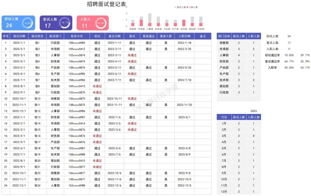The width and height of the screenshot is (311, 196).
Task: Click the 复试通过率 label
Action: 272,61
